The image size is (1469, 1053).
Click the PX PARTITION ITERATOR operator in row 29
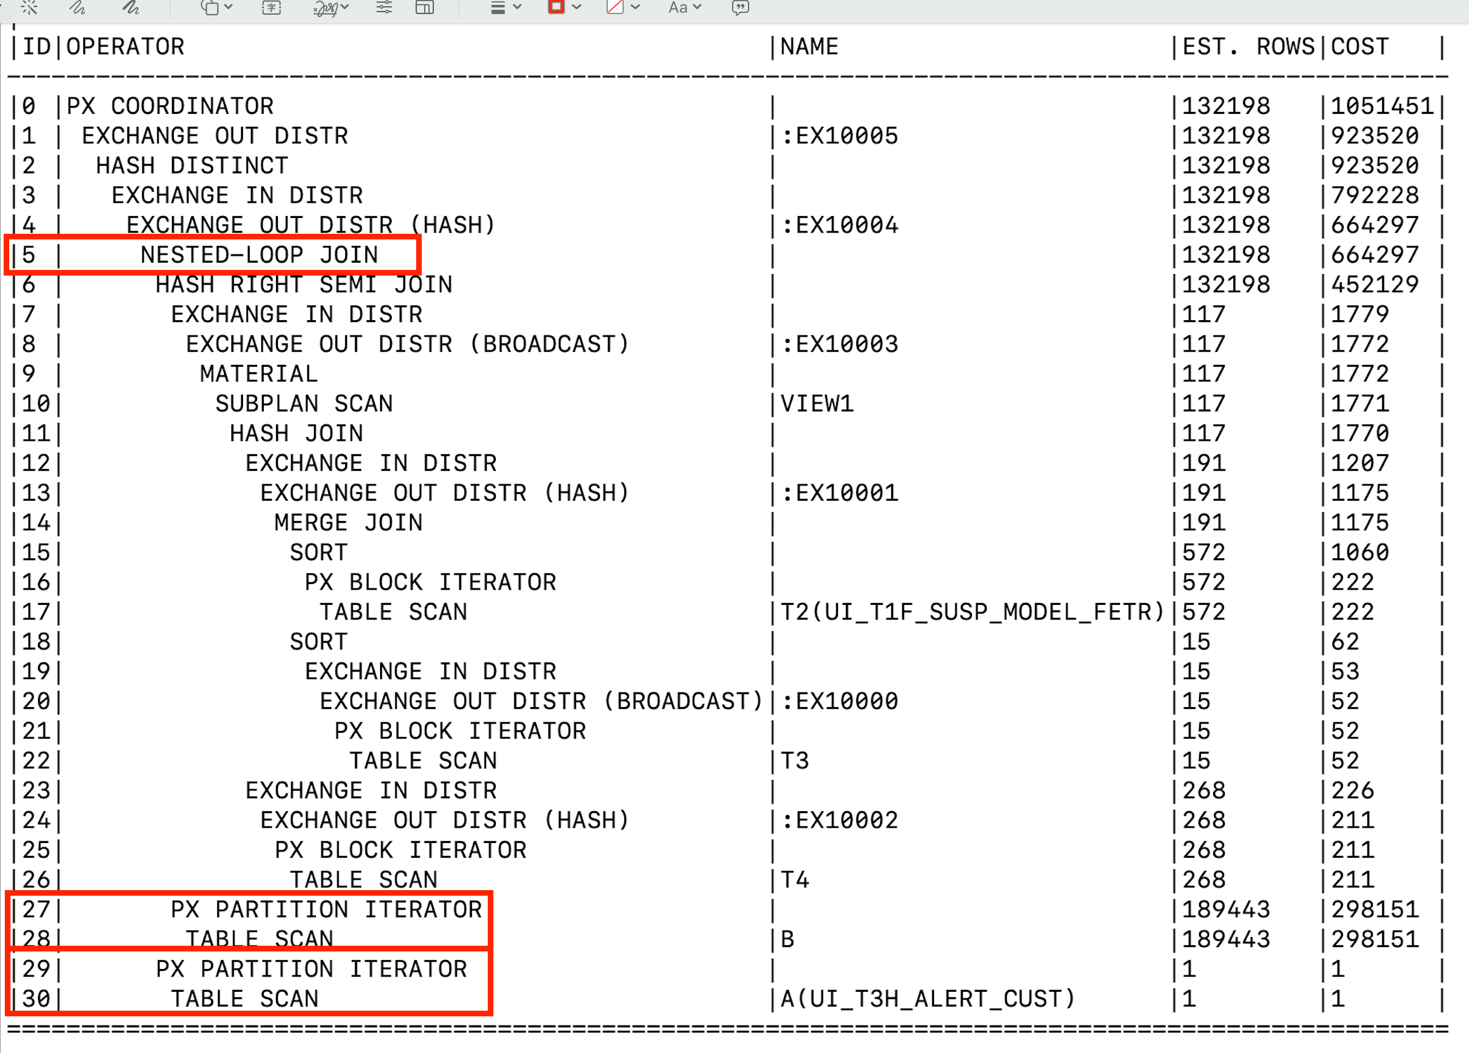click(312, 969)
